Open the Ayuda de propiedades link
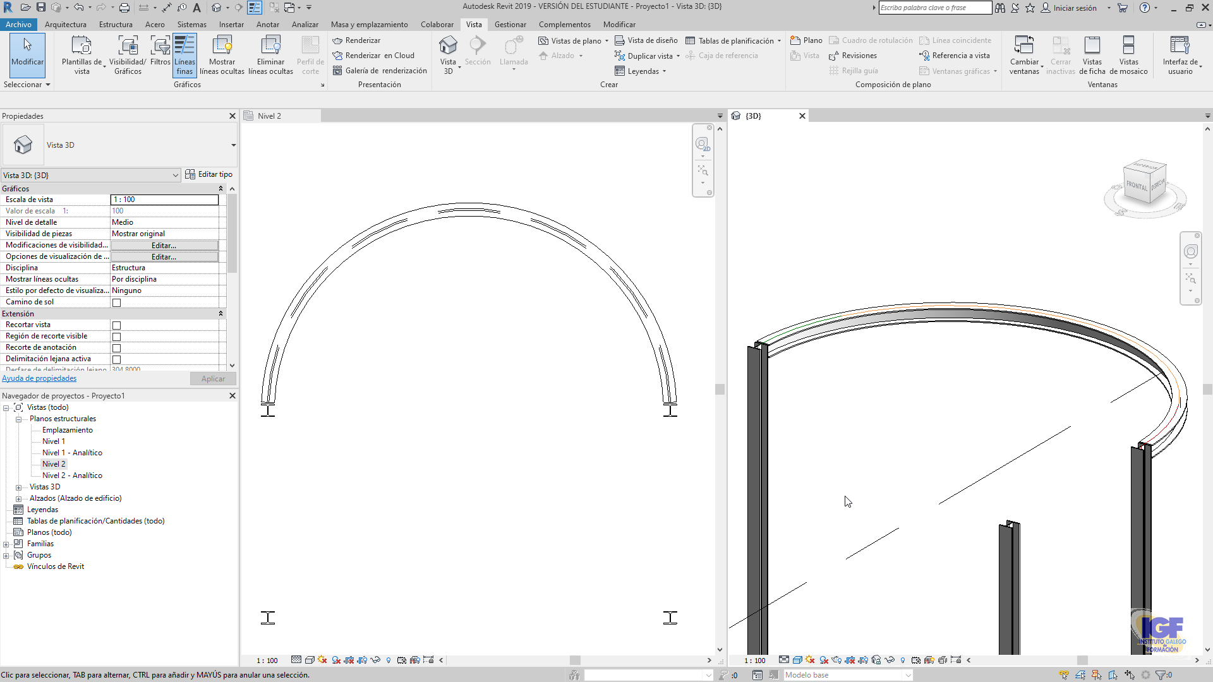The width and height of the screenshot is (1213, 682). point(39,378)
